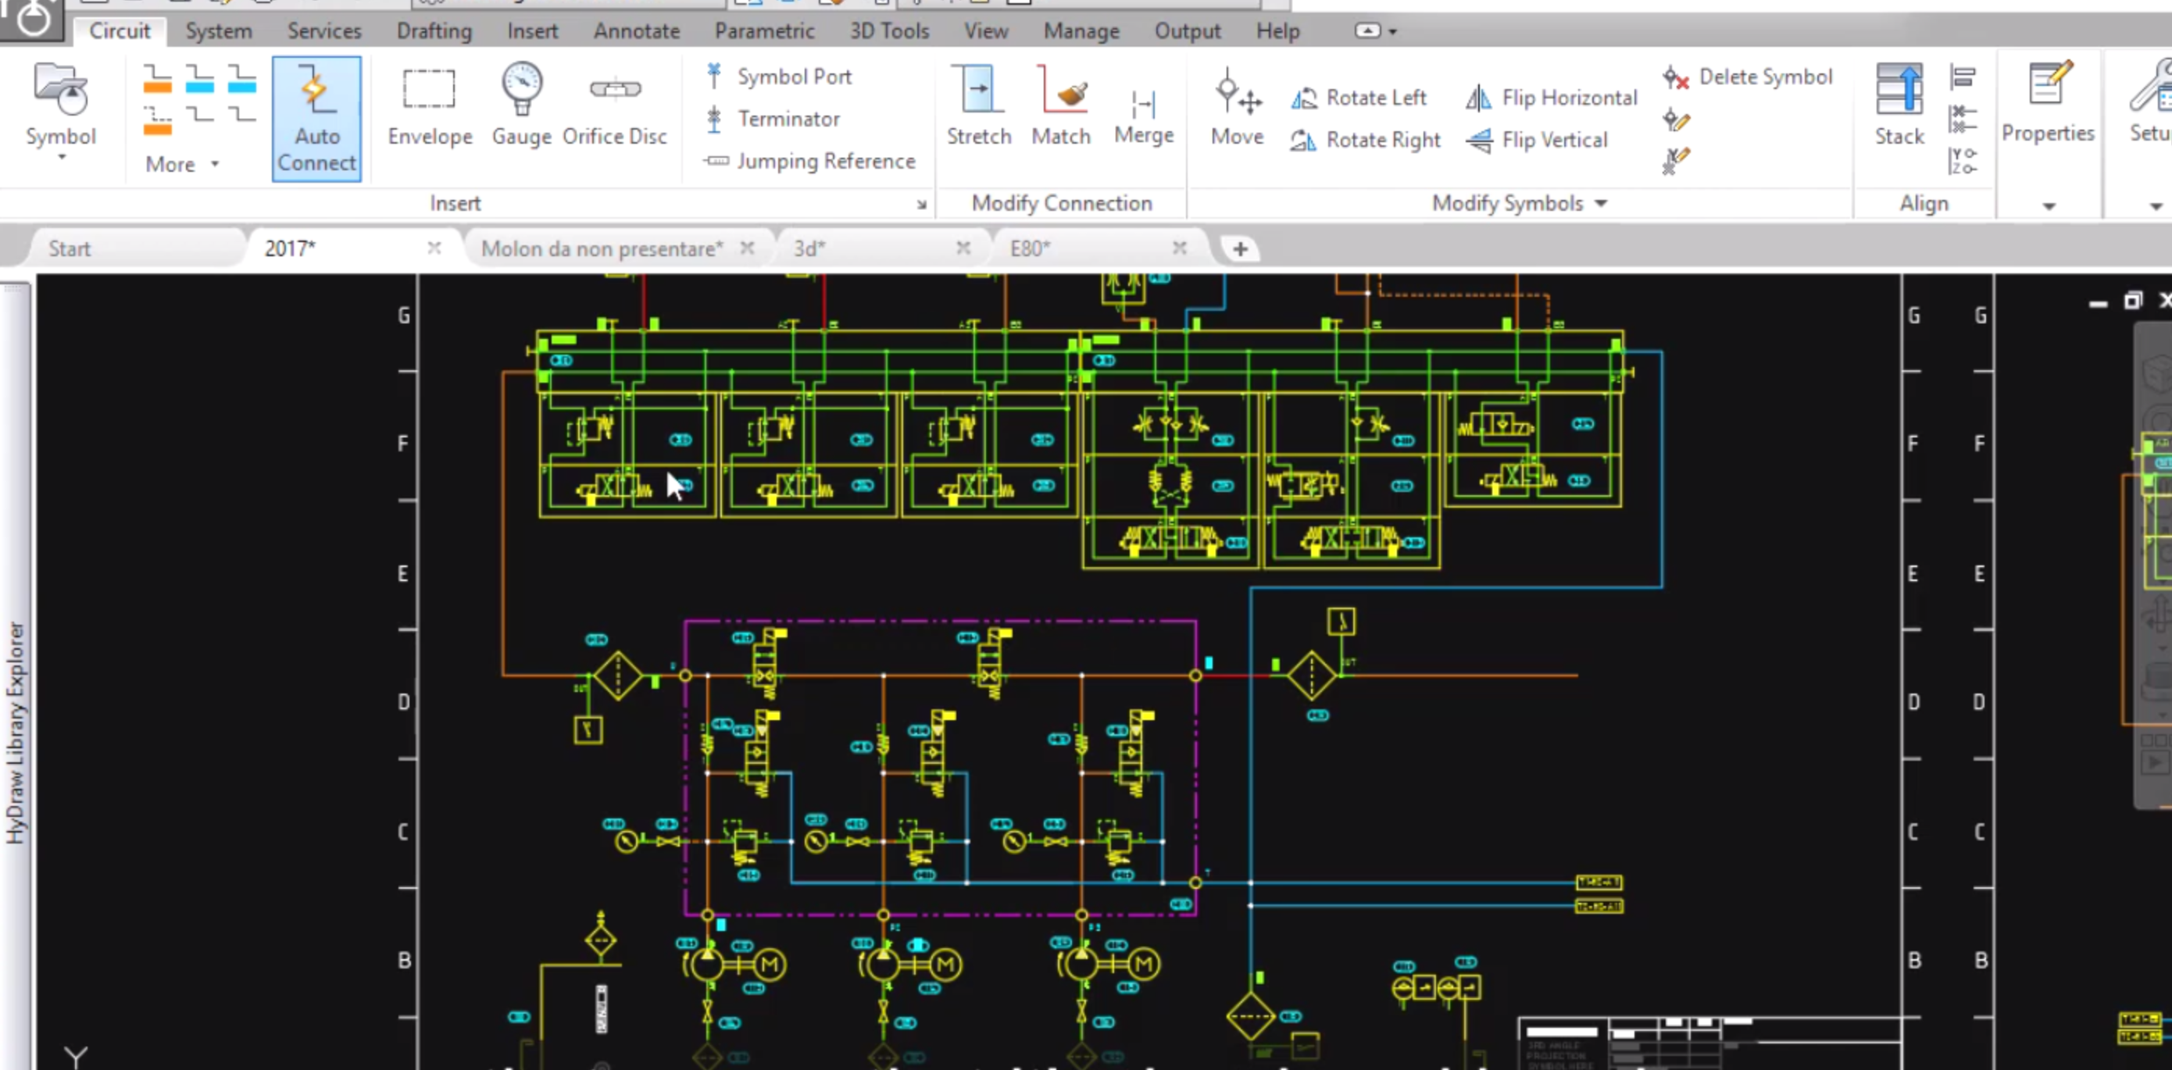Apply Flip Horizontal to symbol

tap(1552, 98)
